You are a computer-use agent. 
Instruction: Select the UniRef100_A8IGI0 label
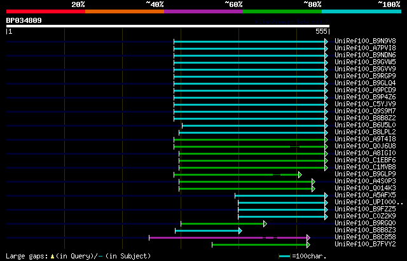(365, 153)
